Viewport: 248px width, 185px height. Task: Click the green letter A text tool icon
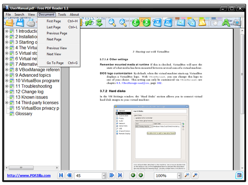[226, 22]
